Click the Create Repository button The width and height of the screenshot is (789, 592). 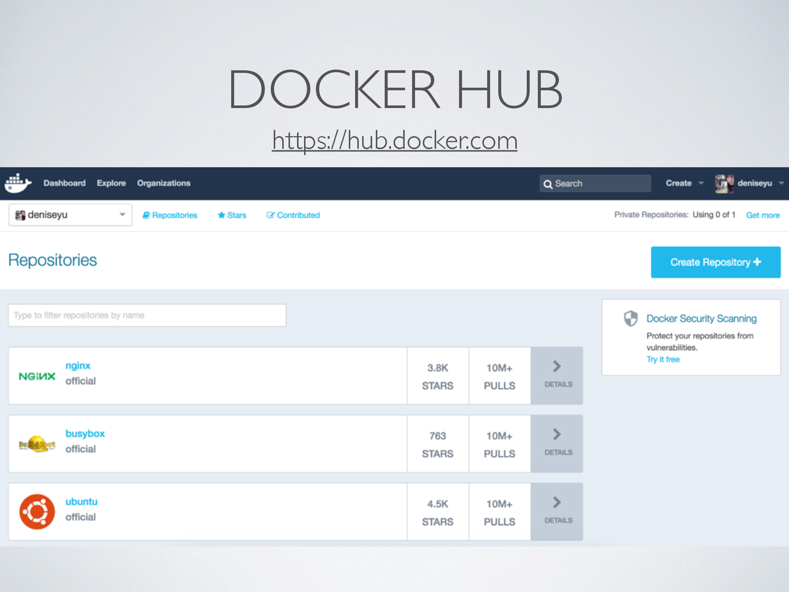(x=716, y=262)
